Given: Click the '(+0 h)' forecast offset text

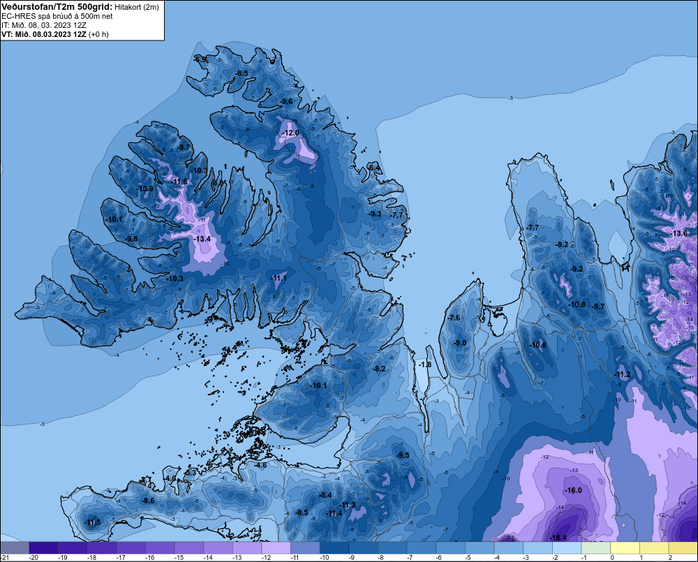Looking at the screenshot, I should (x=98, y=34).
